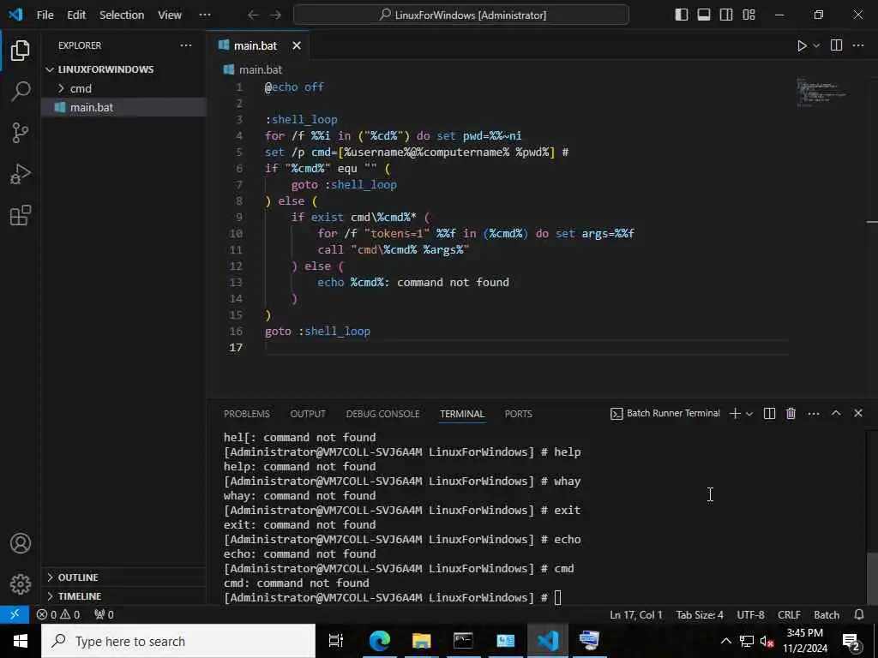Click the Run Code play button
Screen dimensions: 878x658
pyautogui.click(x=802, y=46)
